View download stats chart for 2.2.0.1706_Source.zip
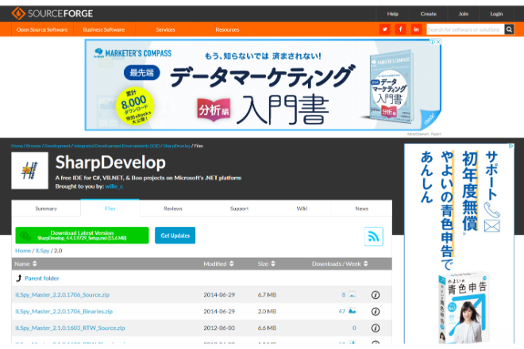Image resolution: width=524 pixels, height=349 pixels. point(352,294)
